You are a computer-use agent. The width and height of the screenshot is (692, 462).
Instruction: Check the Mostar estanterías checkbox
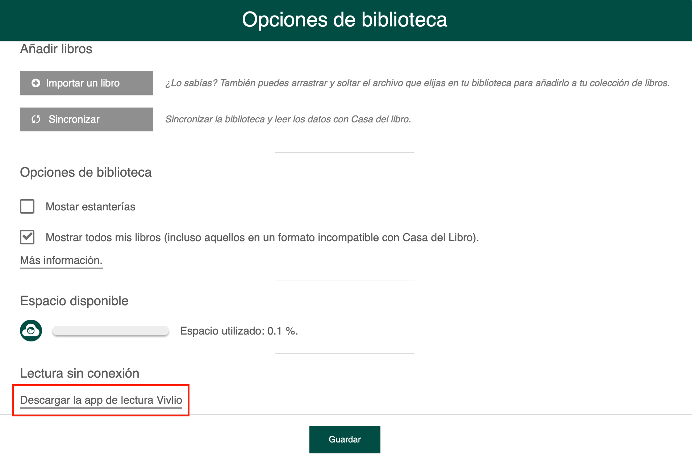[x=27, y=206]
